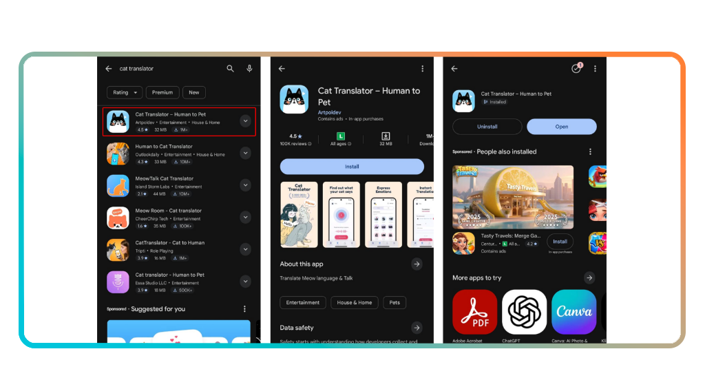Expand Human to Cat Translator result chevron
This screenshot has height=369, width=705.
click(245, 154)
